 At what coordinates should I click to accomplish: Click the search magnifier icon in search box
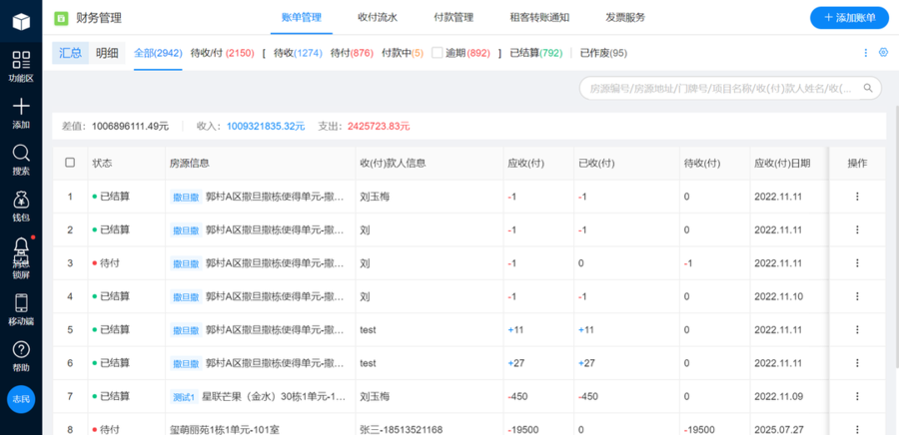868,88
